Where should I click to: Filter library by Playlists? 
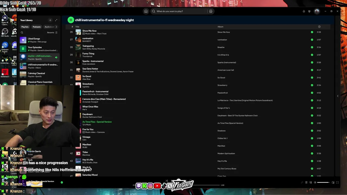25,27
